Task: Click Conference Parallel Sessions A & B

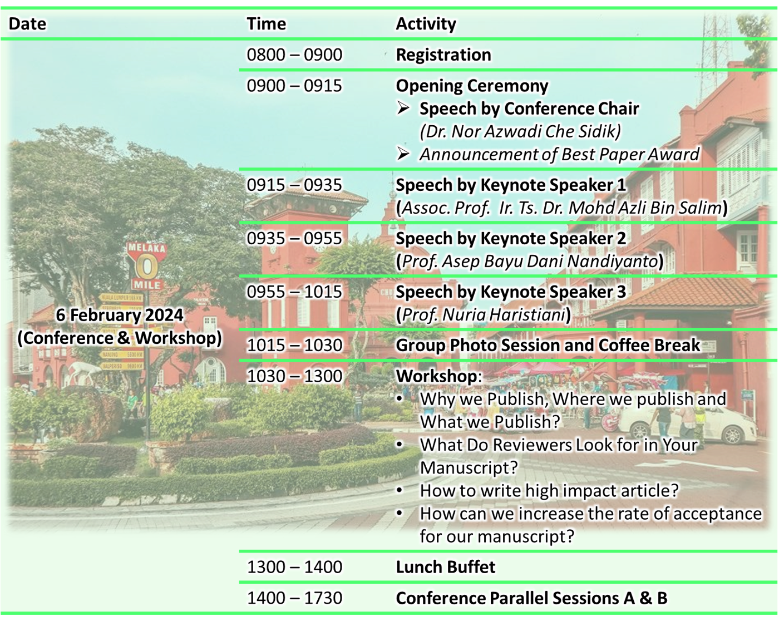Action: tap(531, 598)
